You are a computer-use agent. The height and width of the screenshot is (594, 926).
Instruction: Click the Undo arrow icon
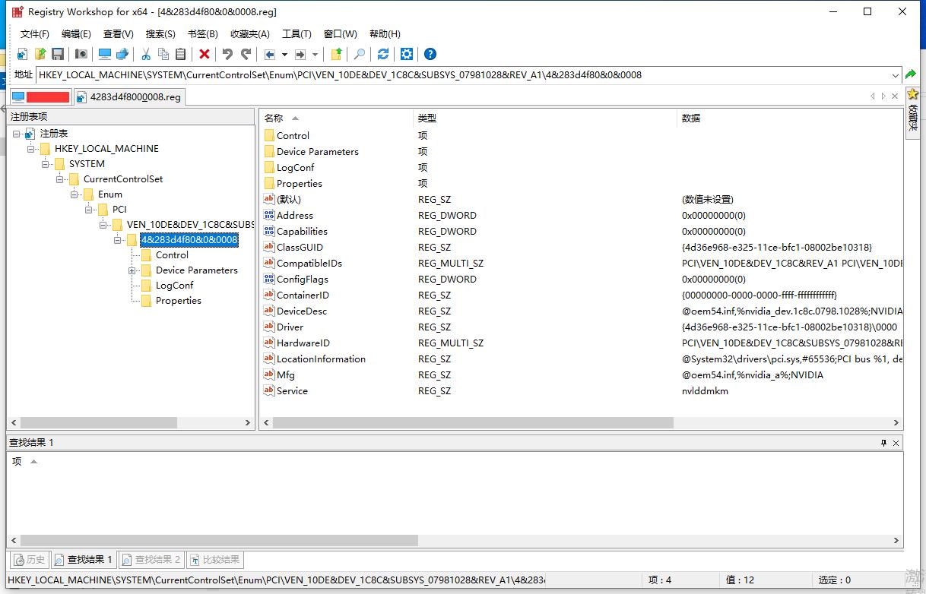[x=227, y=54]
